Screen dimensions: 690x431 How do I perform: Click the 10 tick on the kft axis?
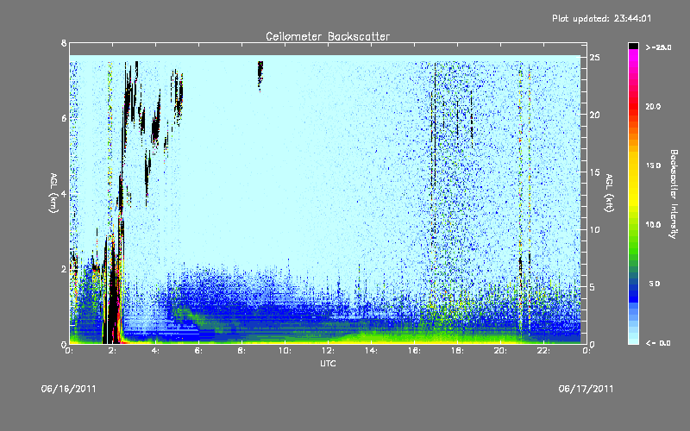tap(595, 229)
